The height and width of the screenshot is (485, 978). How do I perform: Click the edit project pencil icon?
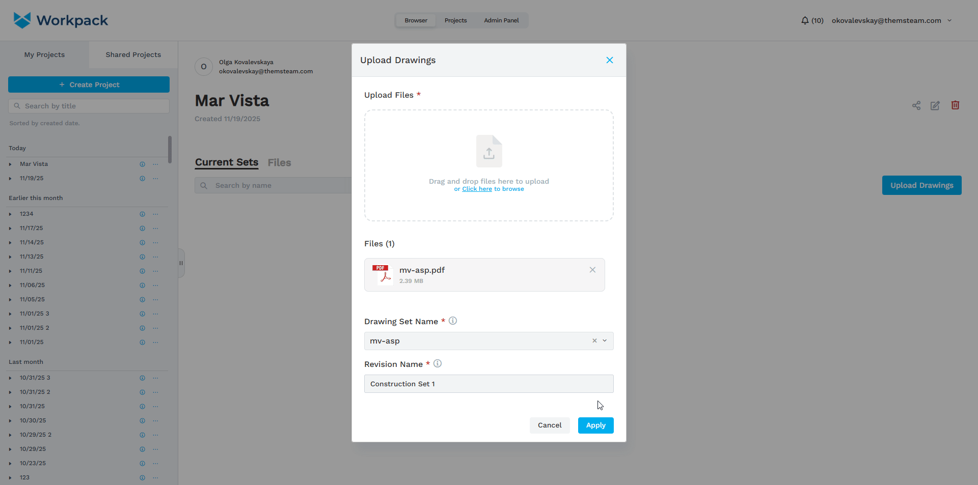tap(935, 105)
